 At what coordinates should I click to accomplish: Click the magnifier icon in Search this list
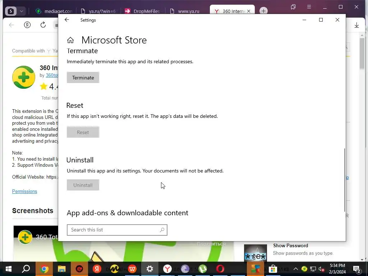[x=162, y=230]
